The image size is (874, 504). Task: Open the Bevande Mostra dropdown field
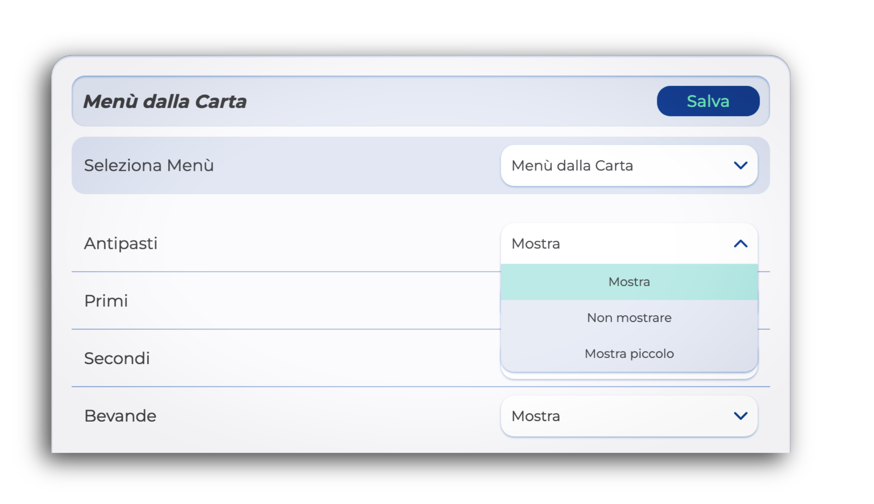(x=622, y=416)
